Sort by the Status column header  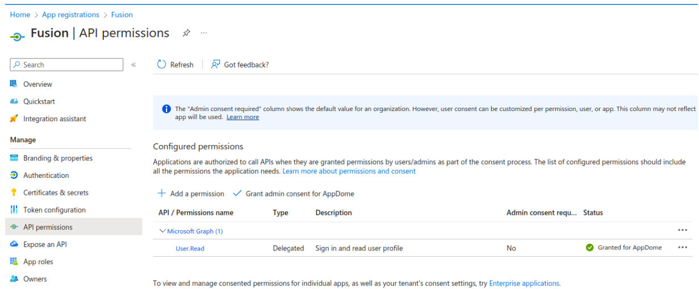coord(593,213)
